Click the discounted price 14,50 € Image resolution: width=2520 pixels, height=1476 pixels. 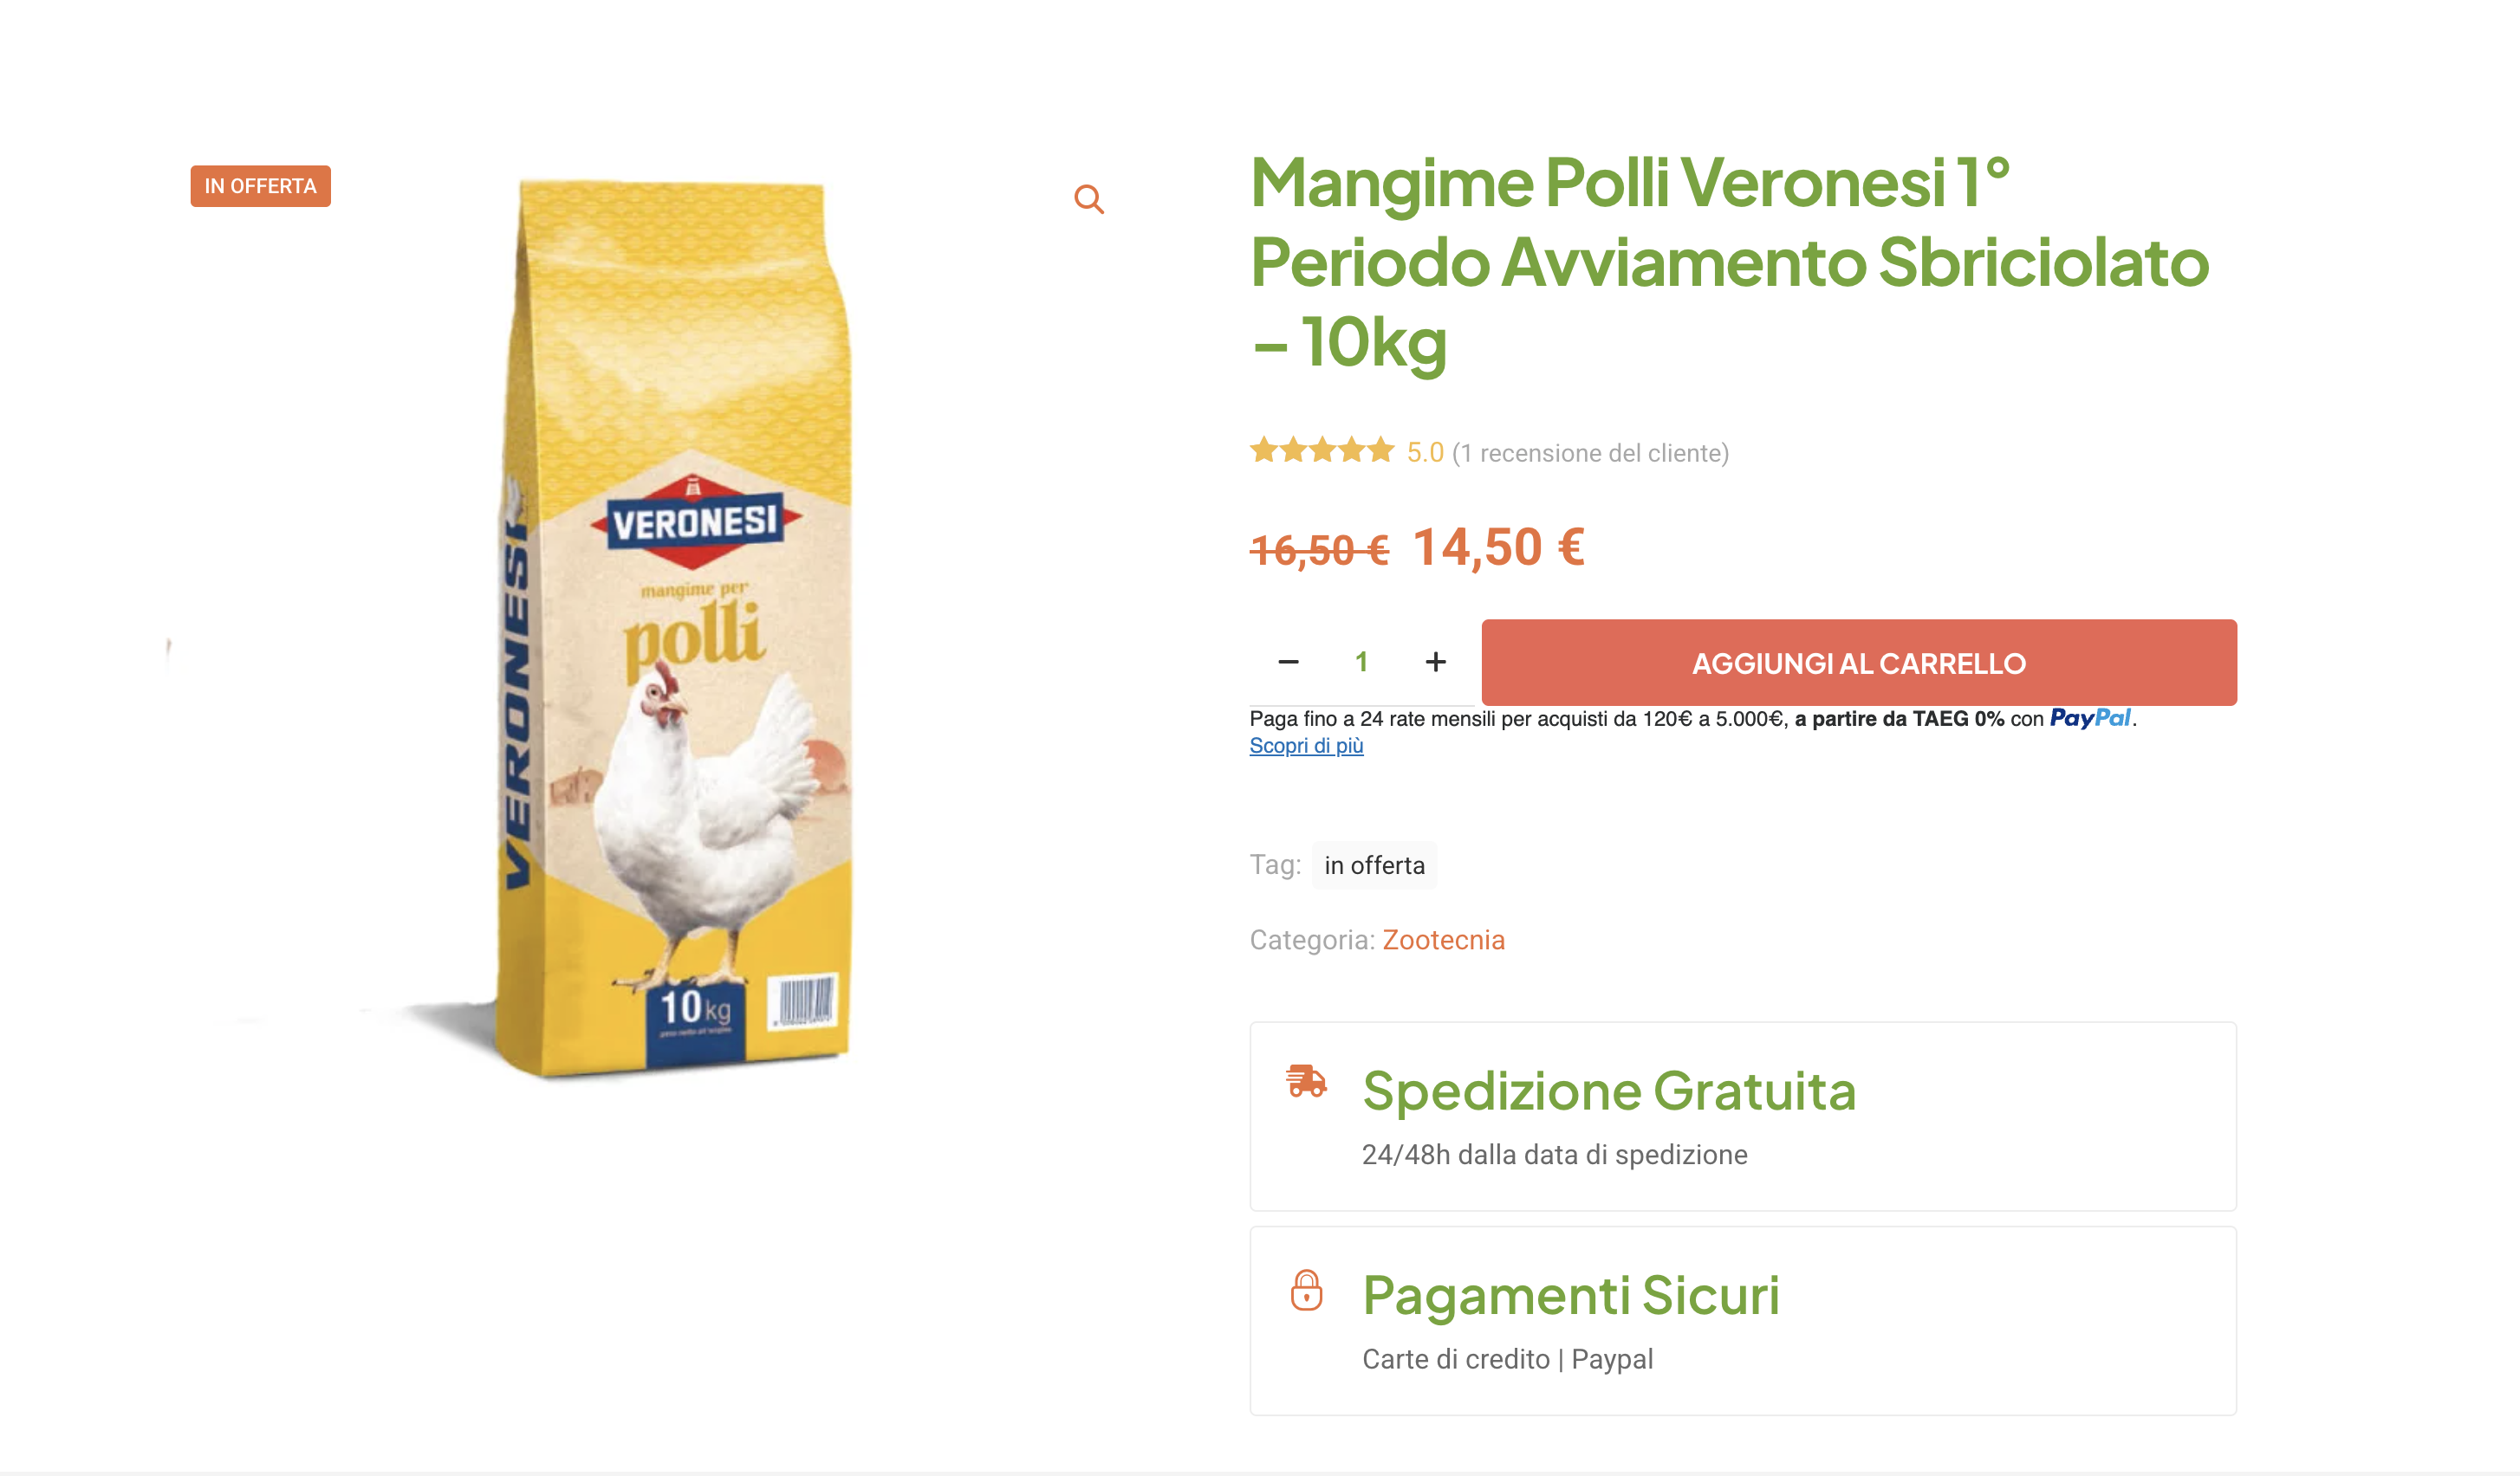(1498, 547)
